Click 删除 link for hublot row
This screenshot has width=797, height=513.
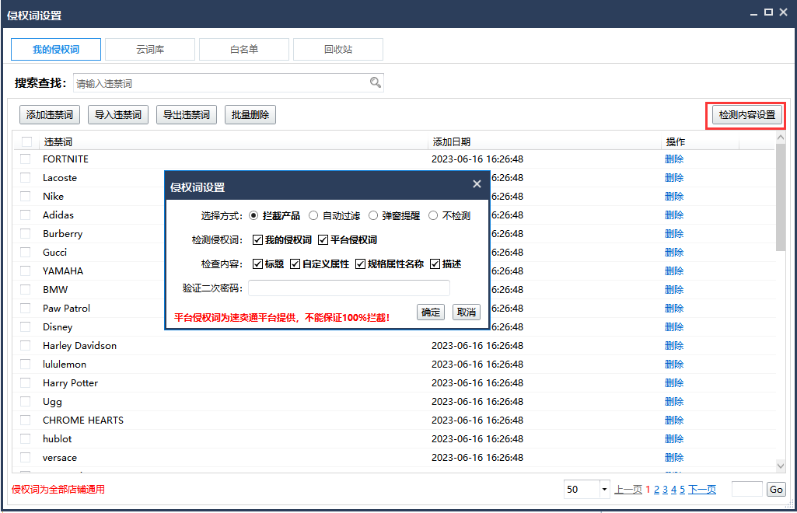[674, 439]
